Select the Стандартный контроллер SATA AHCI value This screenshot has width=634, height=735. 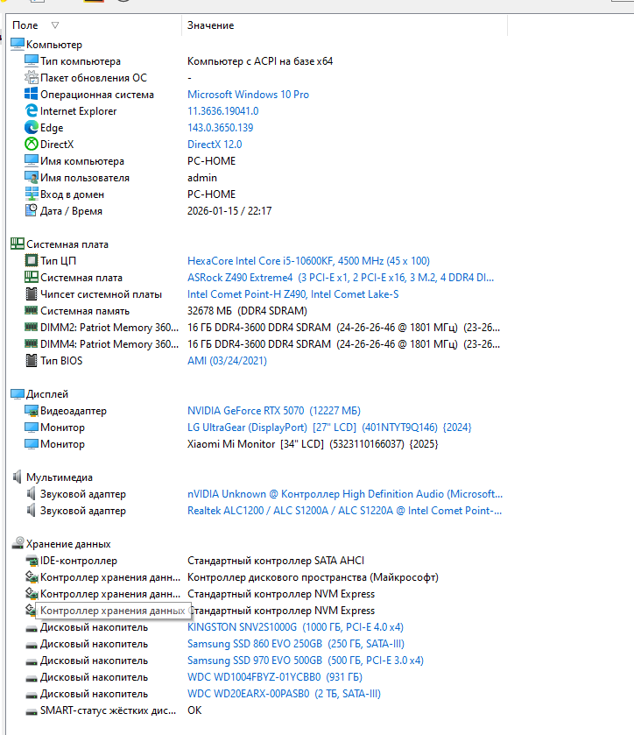(x=276, y=560)
